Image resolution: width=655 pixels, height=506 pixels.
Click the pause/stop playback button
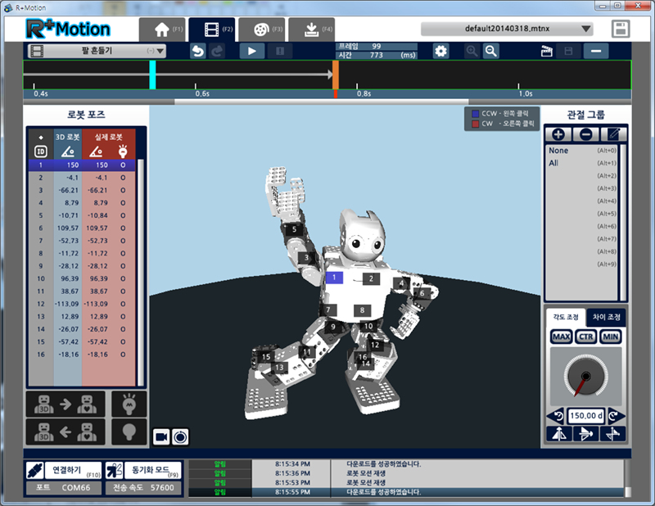[x=280, y=51]
